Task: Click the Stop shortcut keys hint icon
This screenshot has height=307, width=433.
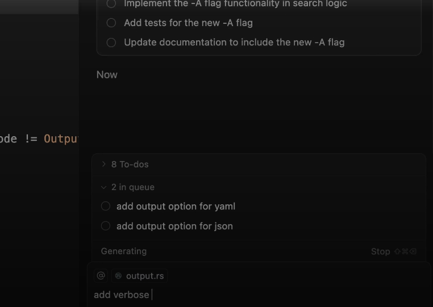Action: 405,251
